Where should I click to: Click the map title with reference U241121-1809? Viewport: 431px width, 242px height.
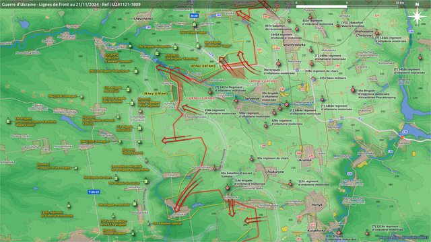point(71,5)
